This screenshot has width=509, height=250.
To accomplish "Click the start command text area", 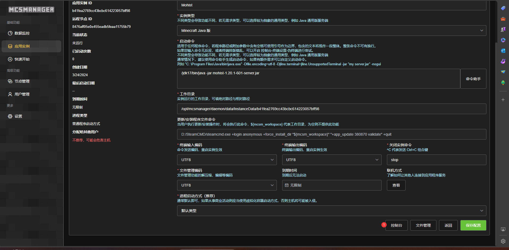I will pos(319,79).
